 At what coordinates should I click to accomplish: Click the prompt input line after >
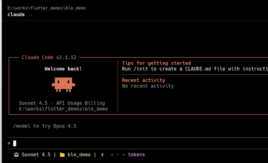point(138,143)
